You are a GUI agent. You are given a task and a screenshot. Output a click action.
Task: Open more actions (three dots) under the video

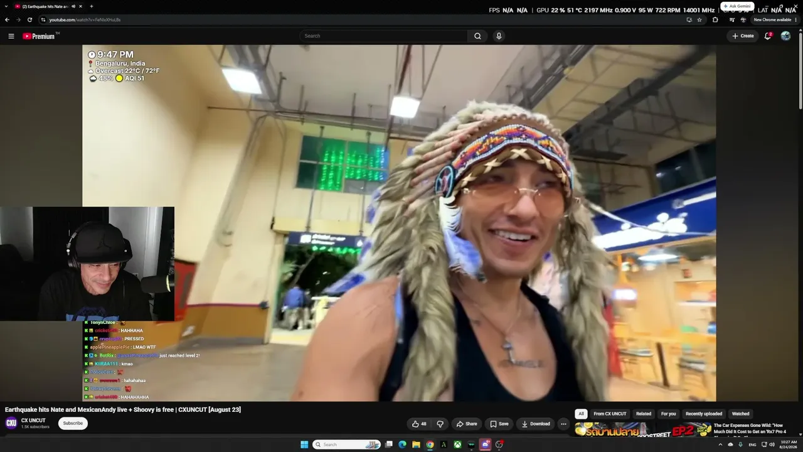(563, 424)
